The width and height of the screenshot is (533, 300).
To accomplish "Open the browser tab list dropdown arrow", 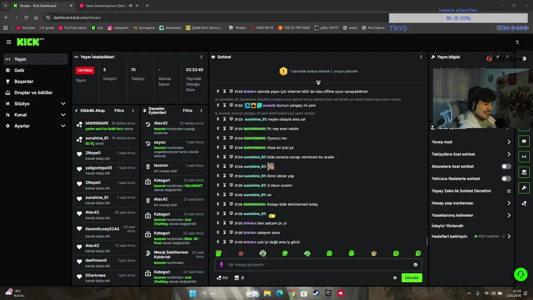I will click(x=5, y=5).
